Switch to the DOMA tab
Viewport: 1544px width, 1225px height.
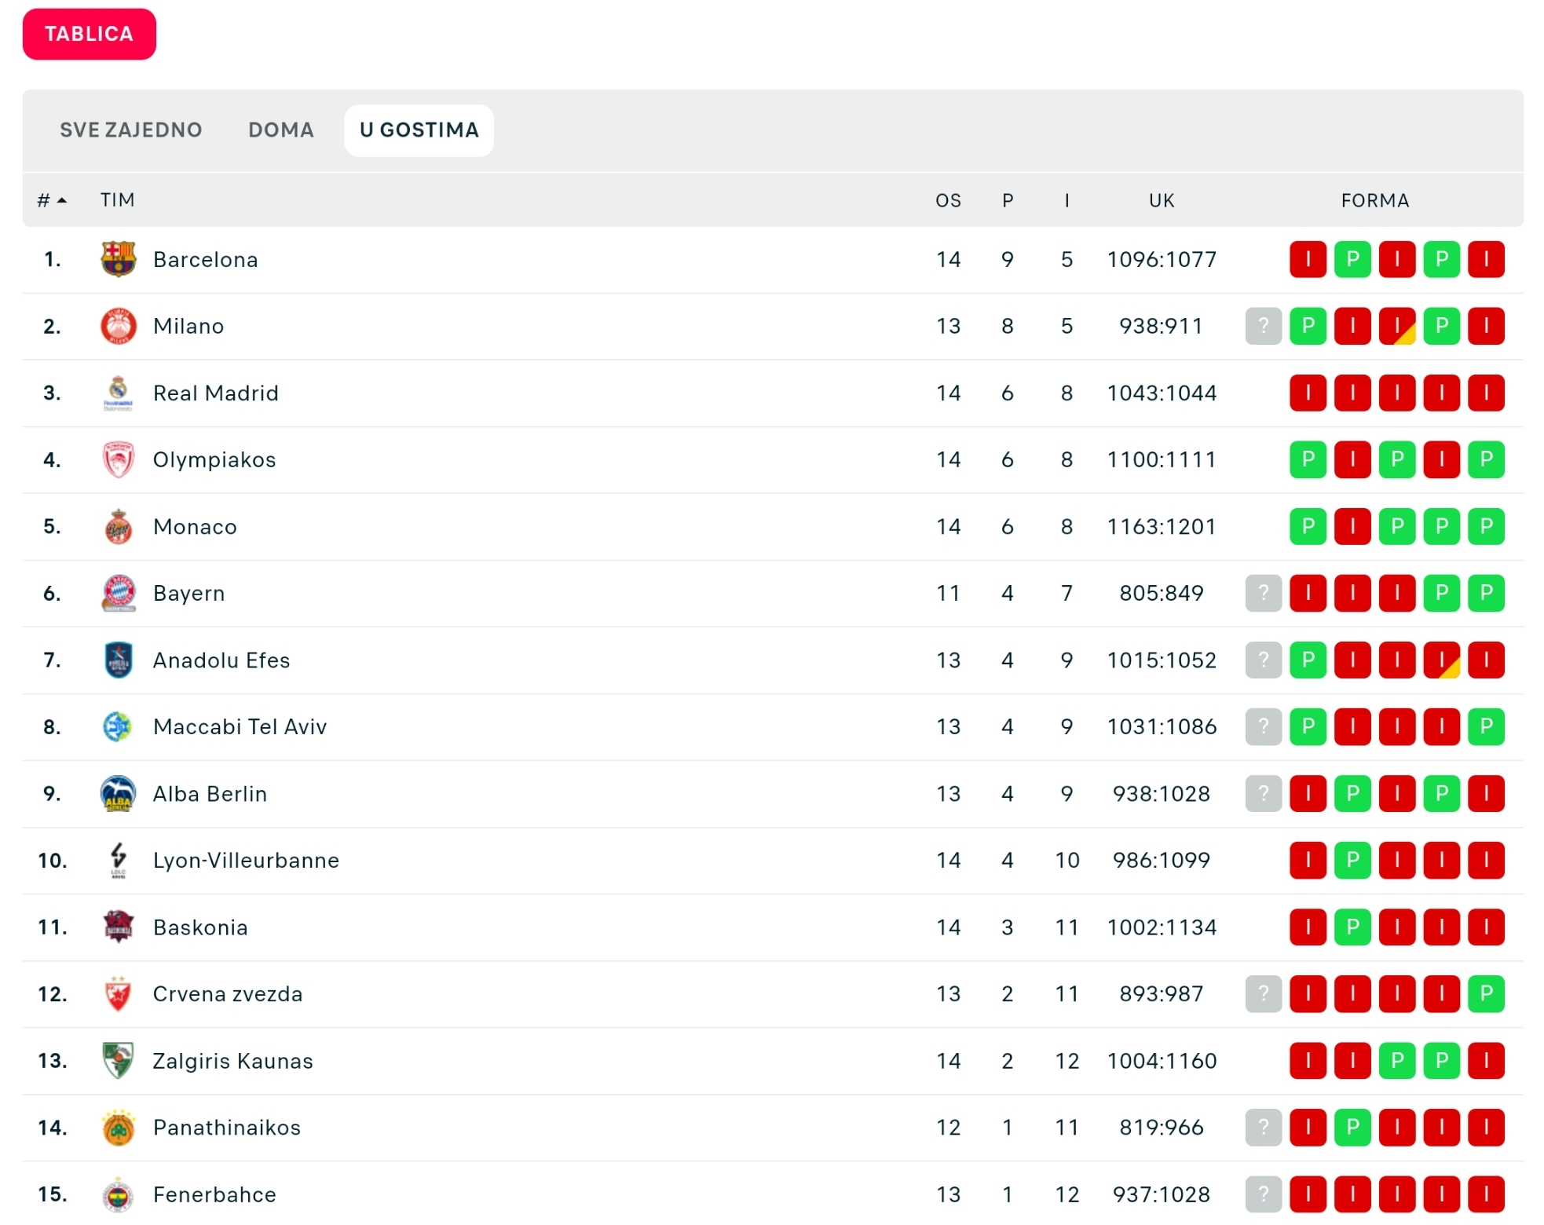(281, 130)
